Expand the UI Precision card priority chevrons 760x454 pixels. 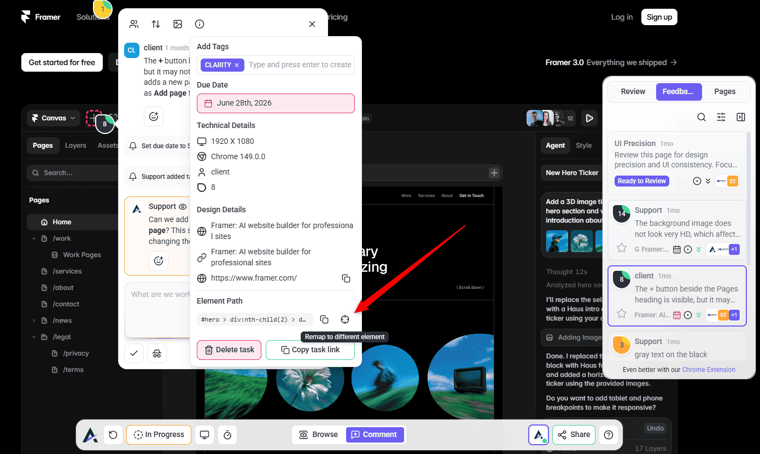tap(708, 181)
